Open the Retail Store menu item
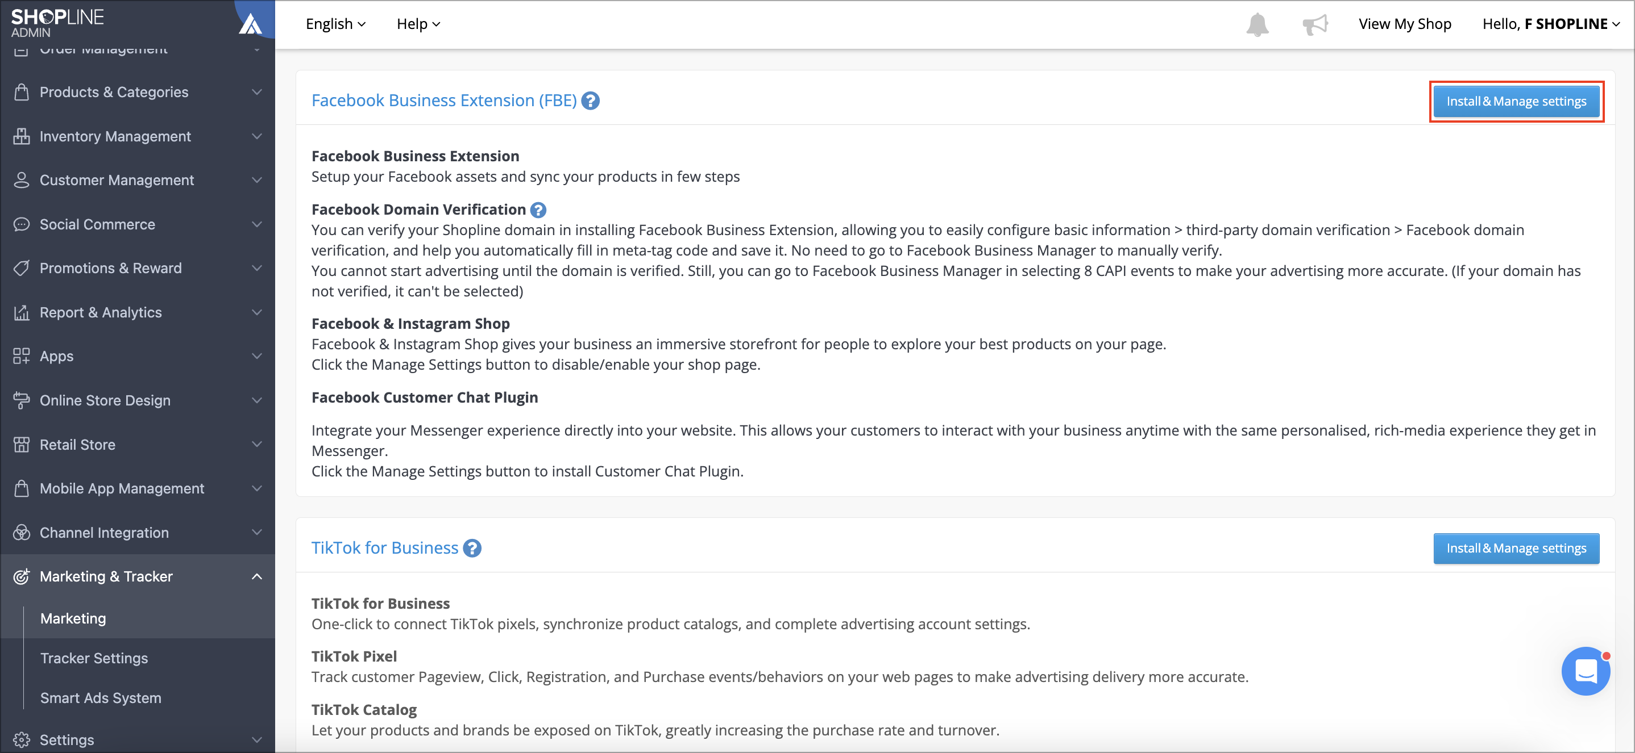Screen dimensions: 1635x753 tap(138, 444)
